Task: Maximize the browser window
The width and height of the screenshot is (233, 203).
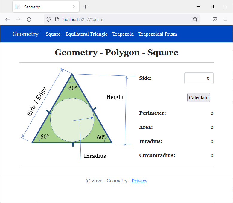Action: point(212,7)
